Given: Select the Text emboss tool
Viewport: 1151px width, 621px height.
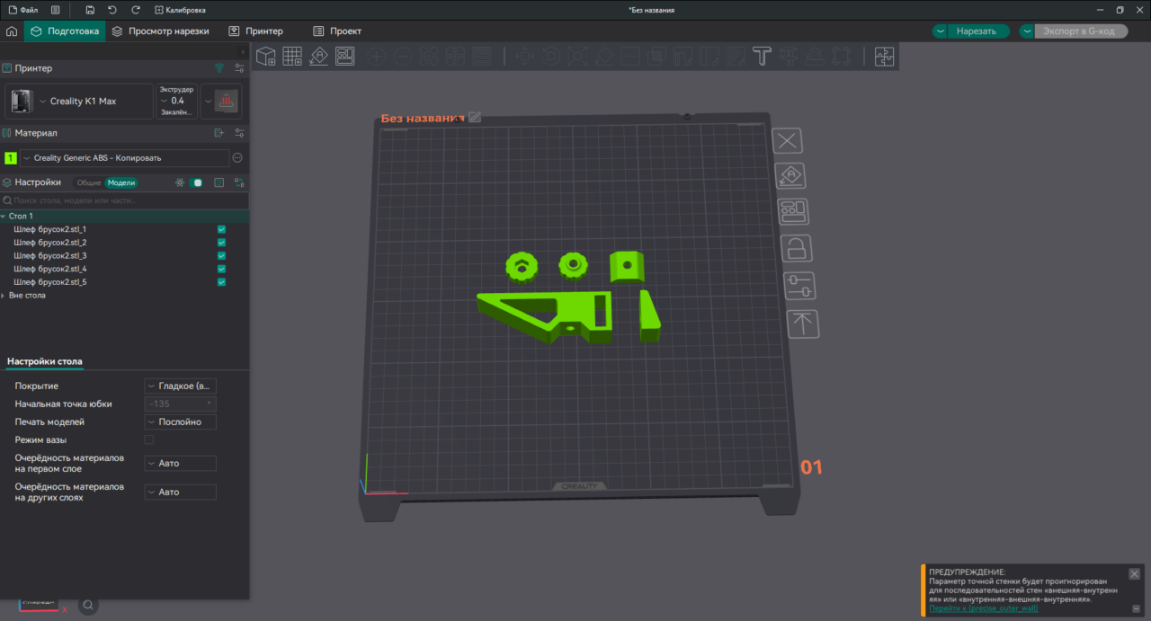Looking at the screenshot, I should pos(763,57).
